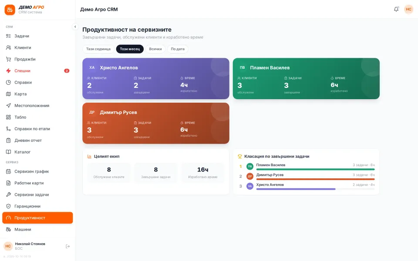
Task: Click the Демо Агро tractor logo icon
Action: coord(10,10)
